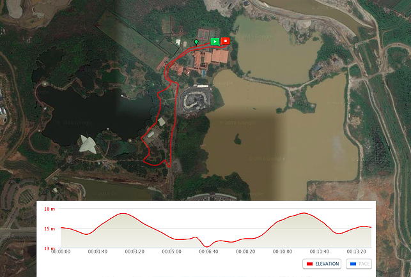Viewport: 411px width, 277px height.
Task: Toggle the ELEVATION series in chart legend
Action: coord(322,264)
